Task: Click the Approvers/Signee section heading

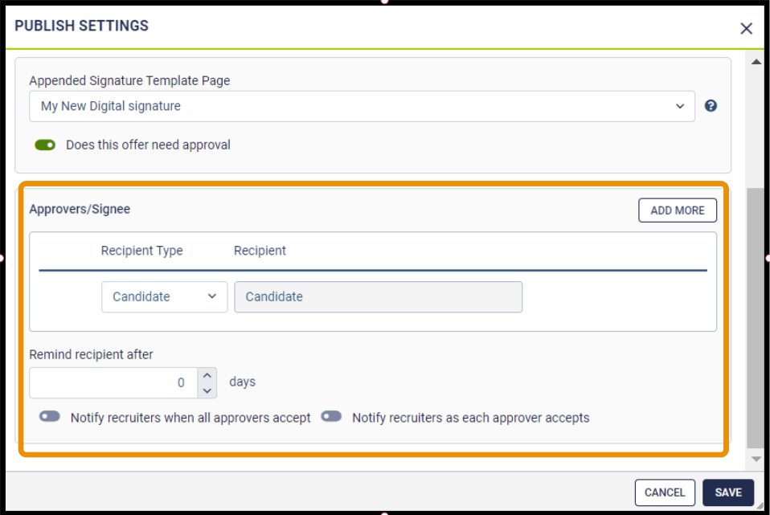Action: point(80,209)
